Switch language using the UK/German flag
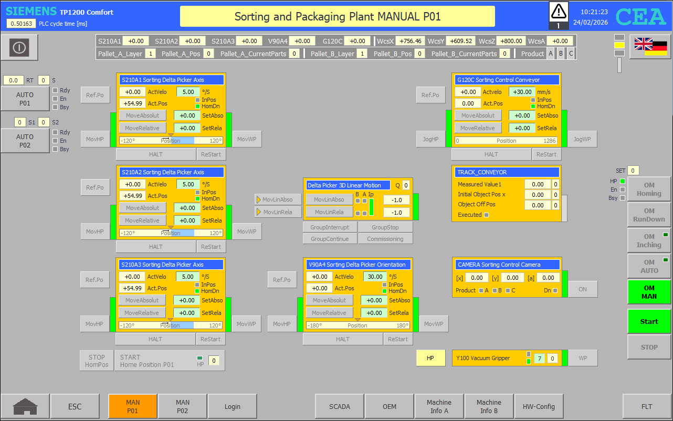Image resolution: width=673 pixels, height=421 pixels. click(x=650, y=47)
